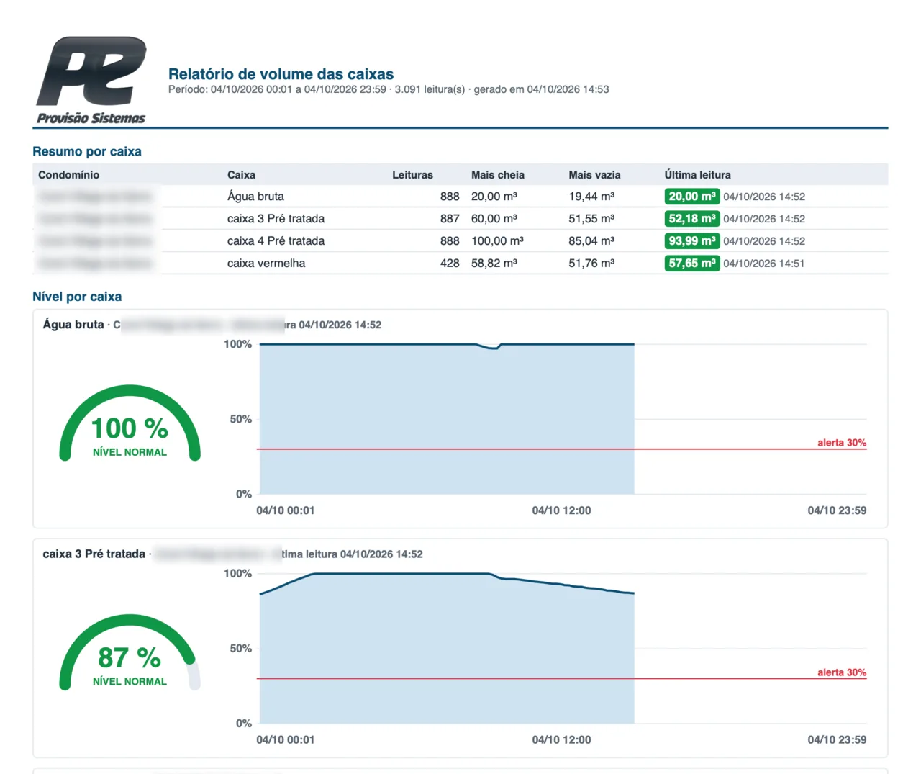
Task: Click the "Condomínio" column header
Action: coord(69,175)
